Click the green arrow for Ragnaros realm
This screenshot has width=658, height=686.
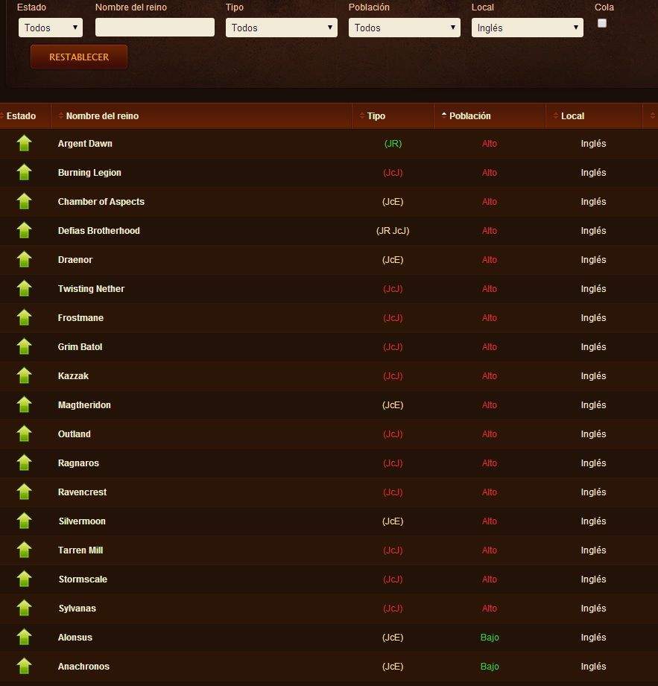coord(24,463)
